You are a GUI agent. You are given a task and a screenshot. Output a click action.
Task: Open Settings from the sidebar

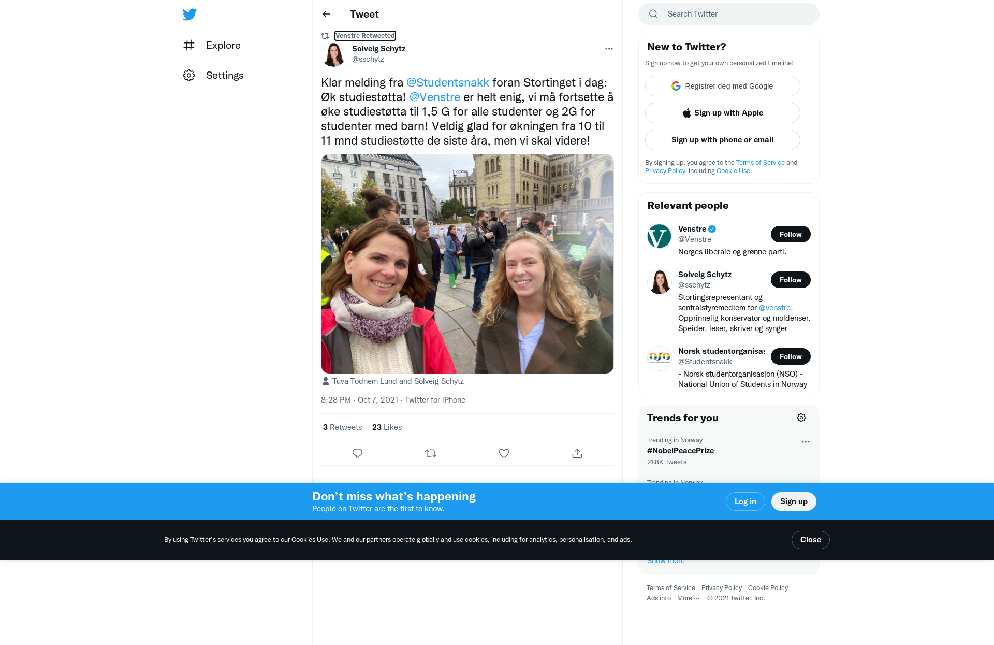(x=213, y=75)
